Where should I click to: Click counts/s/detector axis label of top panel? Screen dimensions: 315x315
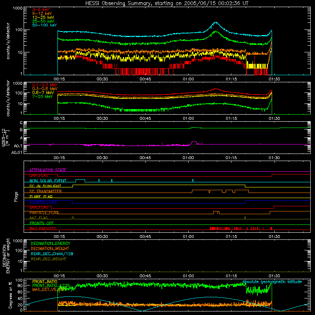(x=8, y=41)
